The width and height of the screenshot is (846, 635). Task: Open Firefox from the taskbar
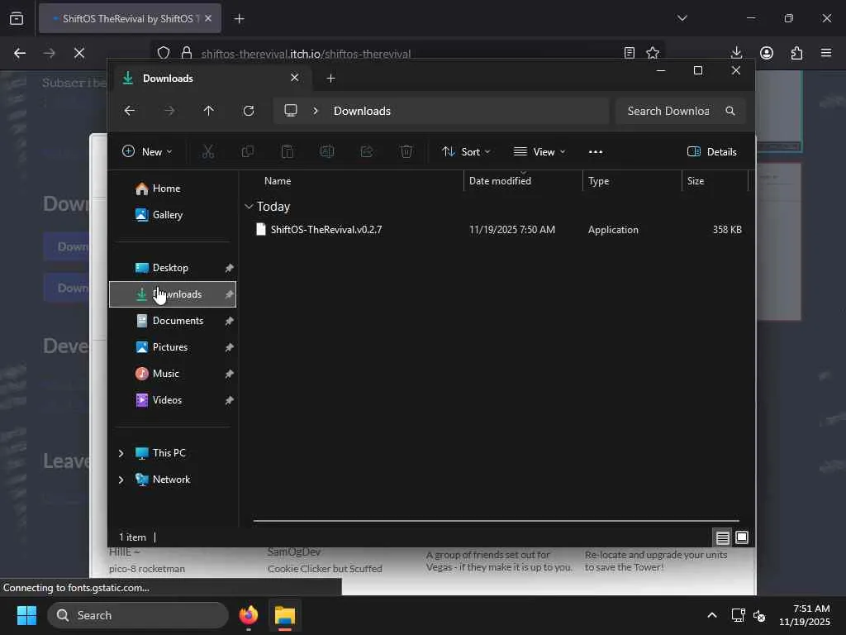(249, 615)
